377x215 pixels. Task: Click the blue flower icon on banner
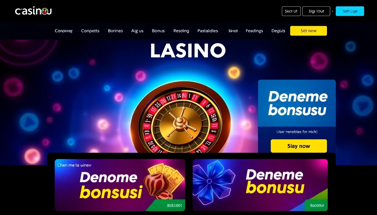(x=213, y=181)
